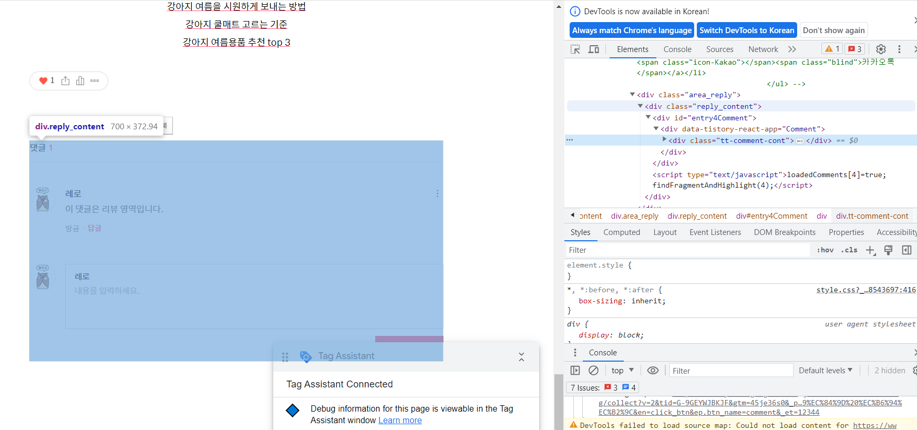
Task: Click Switch DevTools to Korean button
Action: (747, 30)
